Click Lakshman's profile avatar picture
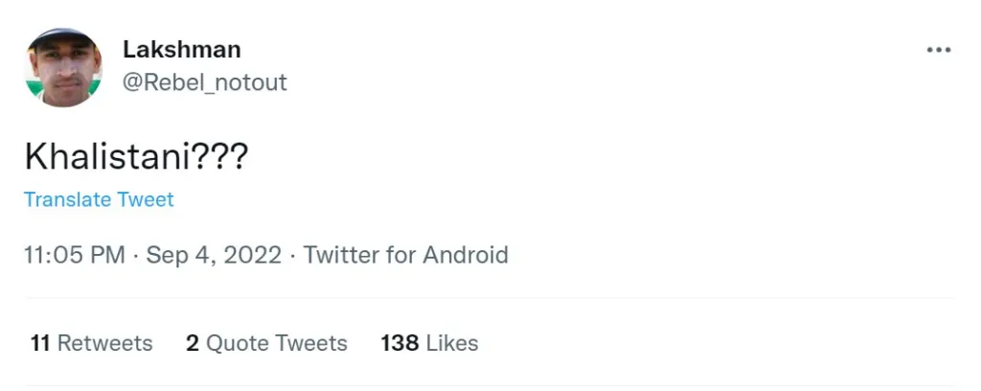The height and width of the screenshot is (391, 981). [64, 67]
